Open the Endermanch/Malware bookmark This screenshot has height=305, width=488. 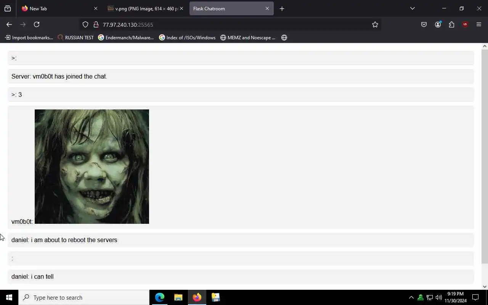point(126,37)
